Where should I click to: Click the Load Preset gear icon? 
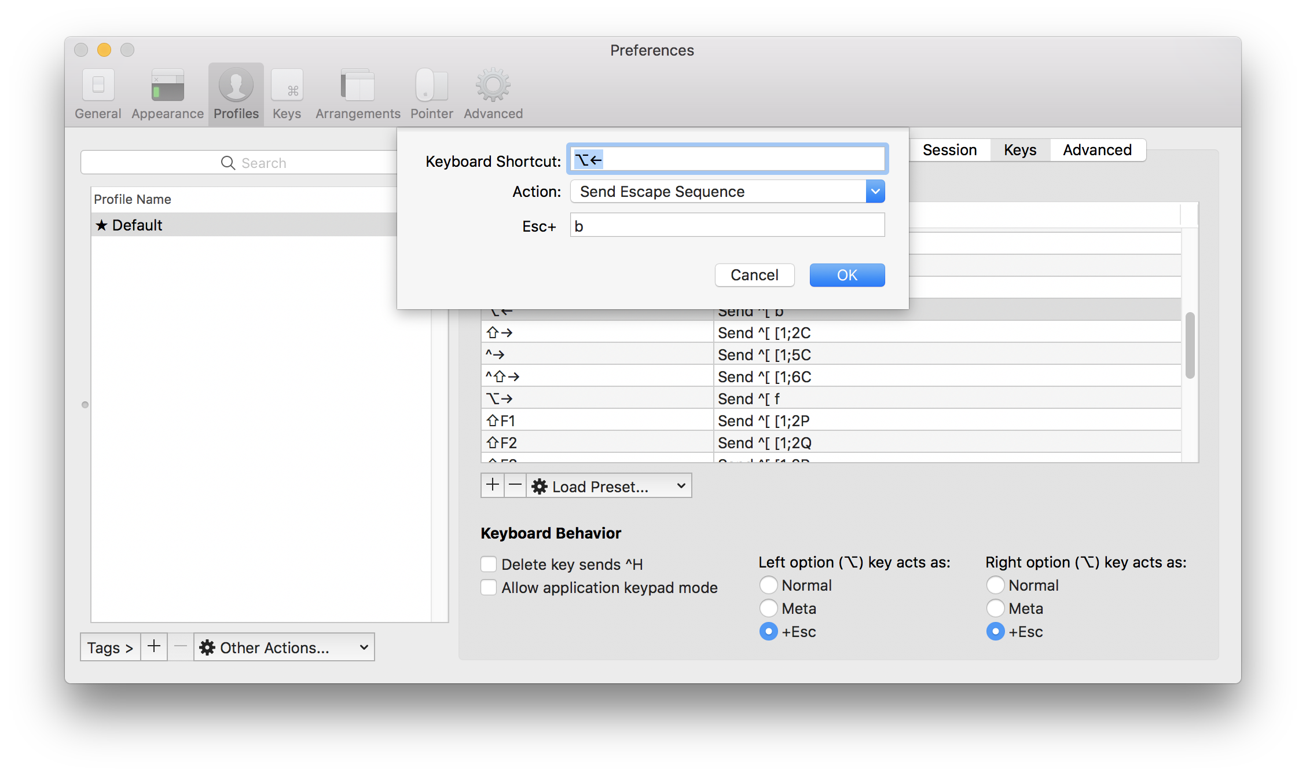tap(539, 485)
